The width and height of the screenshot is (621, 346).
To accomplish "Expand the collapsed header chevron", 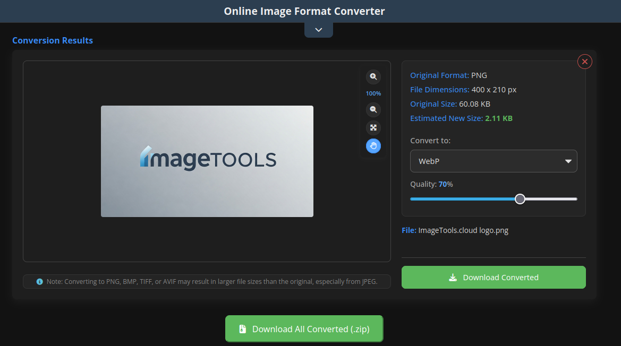I will pos(318,30).
